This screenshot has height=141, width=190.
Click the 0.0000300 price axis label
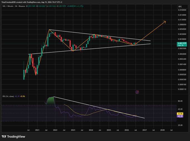182,79
